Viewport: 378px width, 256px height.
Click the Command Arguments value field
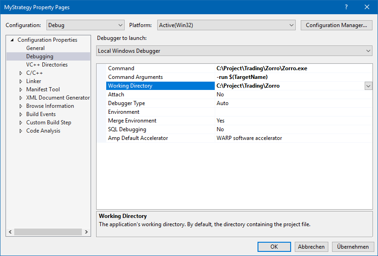point(292,77)
